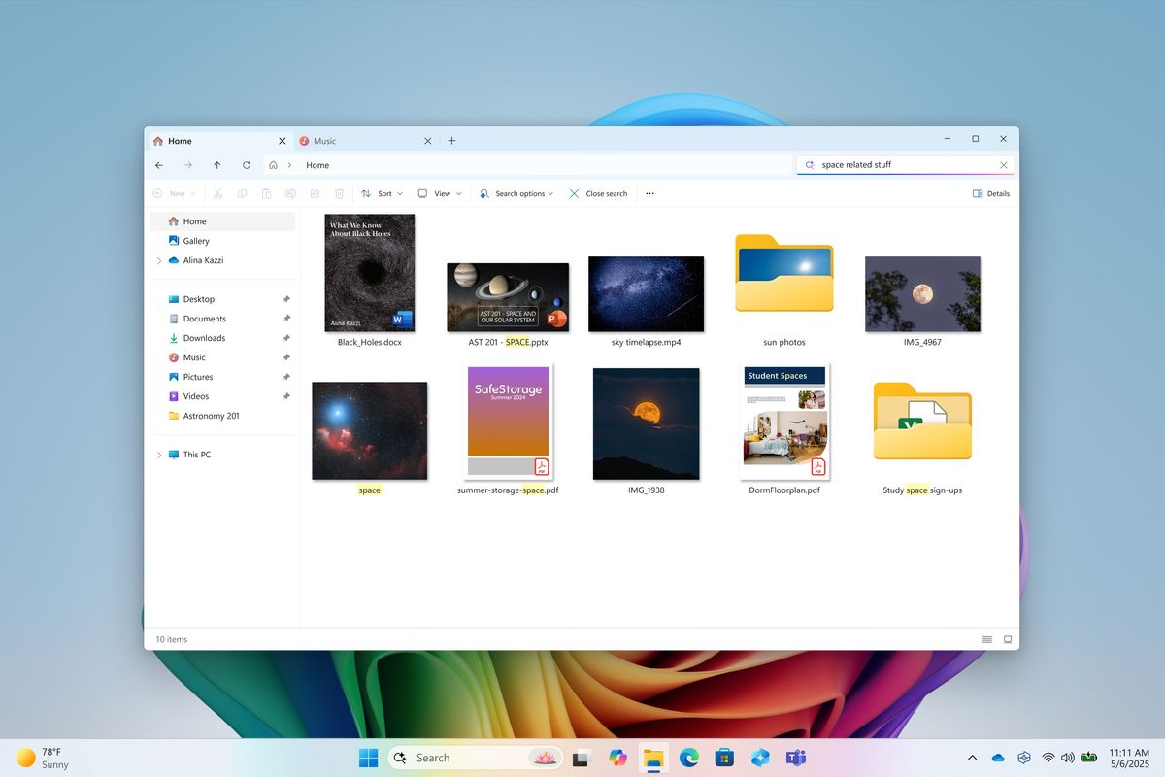Screen dimensions: 1165x777
Task: Click the Close search button
Action: [x=598, y=193]
